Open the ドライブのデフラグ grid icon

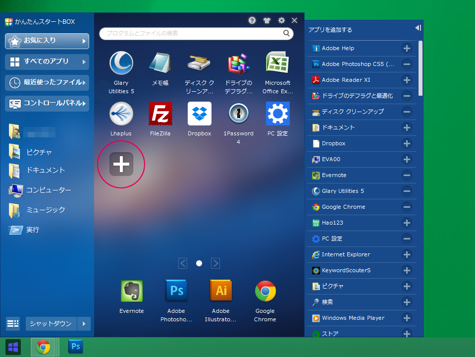tap(238, 63)
